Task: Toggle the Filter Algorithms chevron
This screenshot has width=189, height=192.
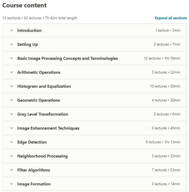Action: click(x=12, y=170)
